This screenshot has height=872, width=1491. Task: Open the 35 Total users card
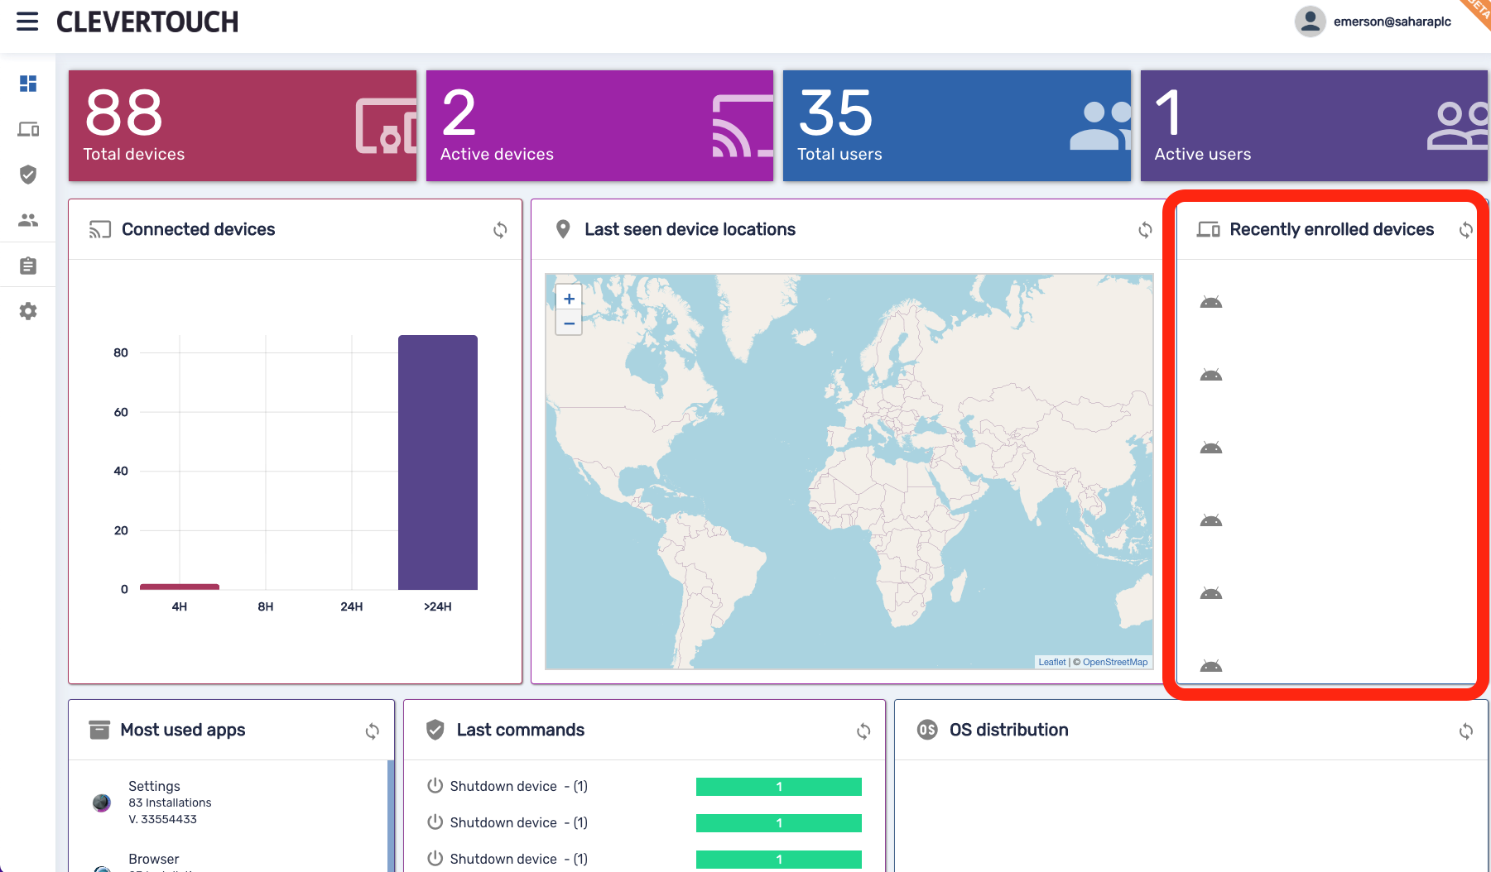coord(956,126)
